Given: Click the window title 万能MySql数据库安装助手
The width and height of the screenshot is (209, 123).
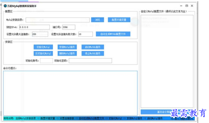Looking at the screenshot, I should click(22, 6).
